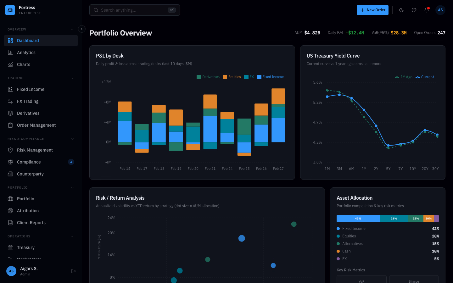Click the Client Reports document icon
Screen dimensions: 453x283
[10, 223]
